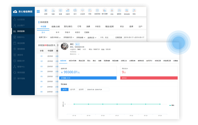
Task: Open the 2019-09-17 date range field
Action: [135, 37]
